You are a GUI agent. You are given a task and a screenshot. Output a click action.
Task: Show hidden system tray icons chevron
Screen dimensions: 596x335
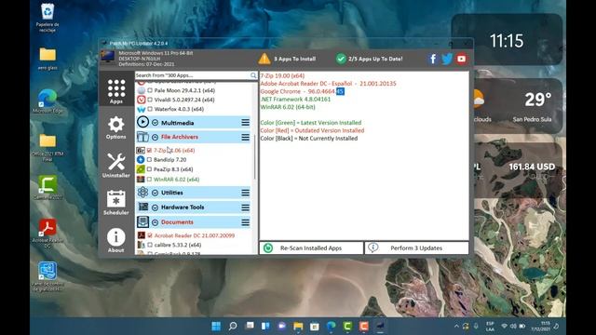click(456, 326)
